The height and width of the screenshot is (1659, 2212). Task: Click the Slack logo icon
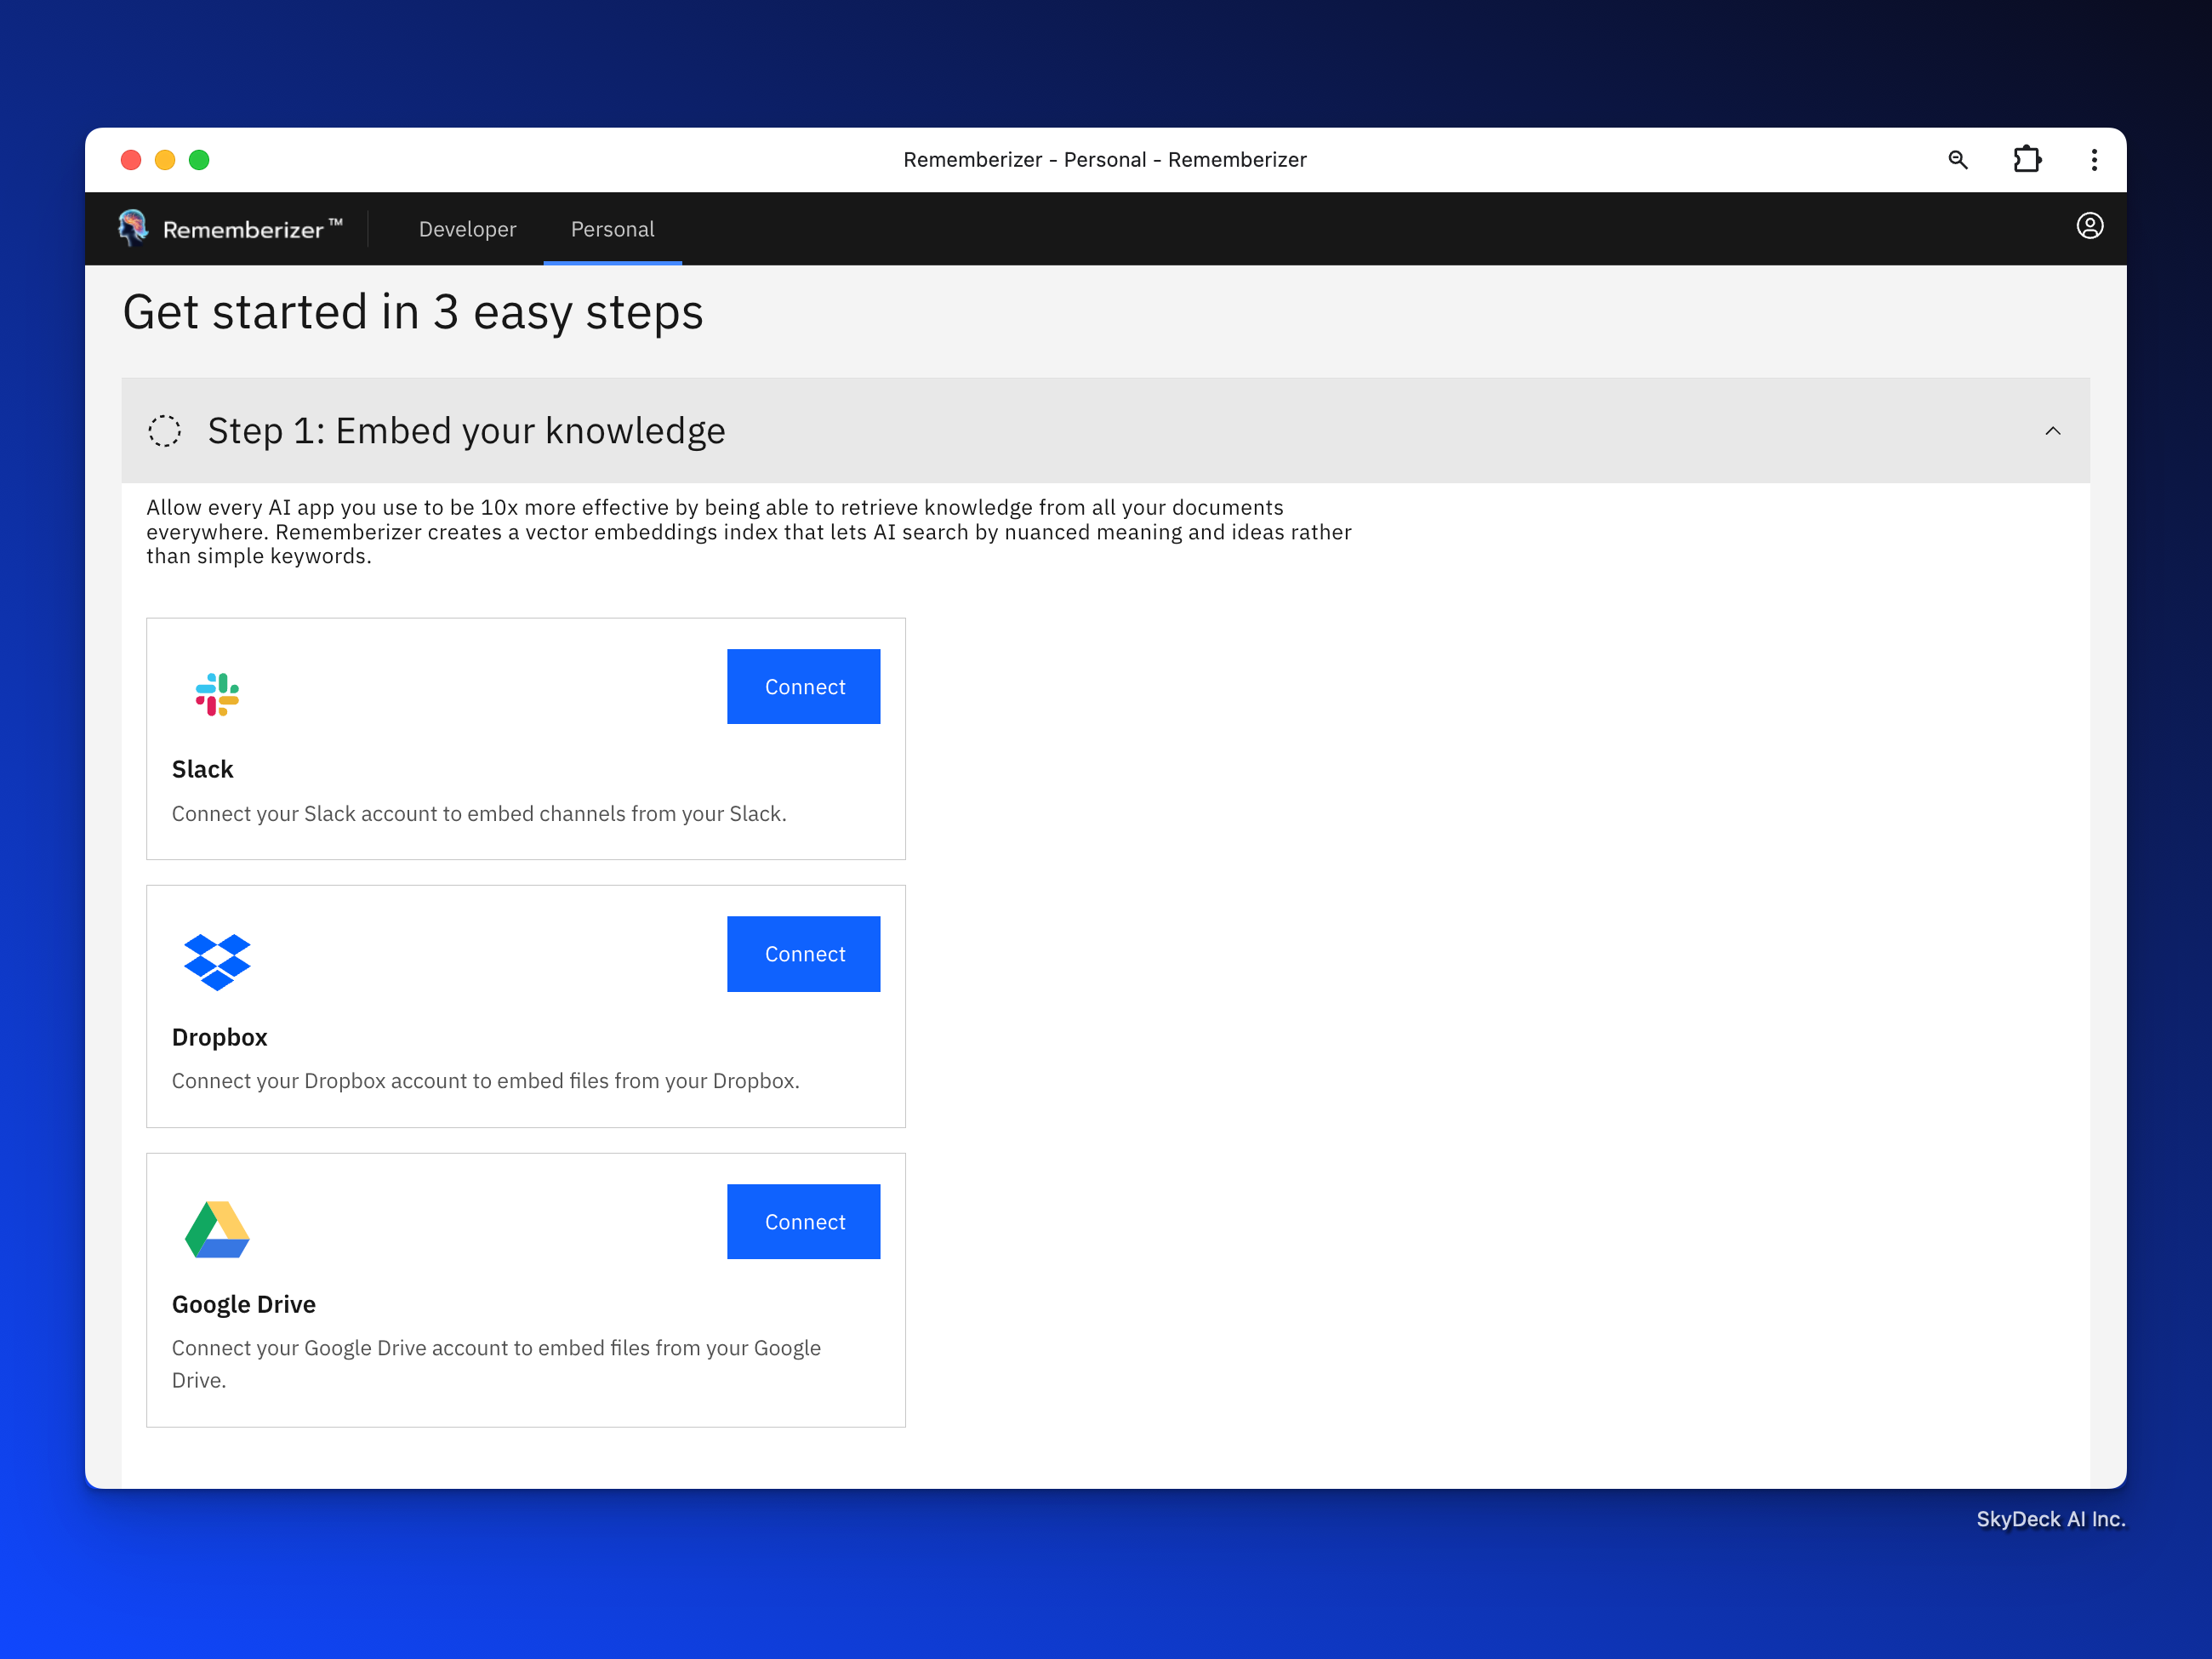[217, 694]
